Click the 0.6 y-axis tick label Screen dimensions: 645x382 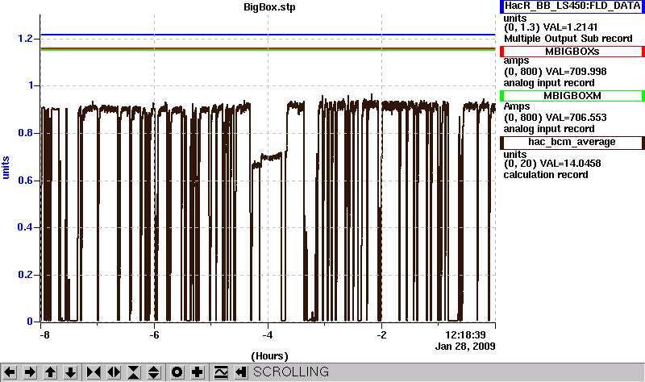click(x=25, y=181)
